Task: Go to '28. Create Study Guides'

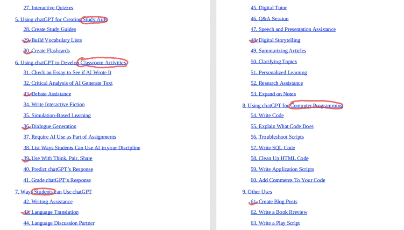Action: click(50, 29)
